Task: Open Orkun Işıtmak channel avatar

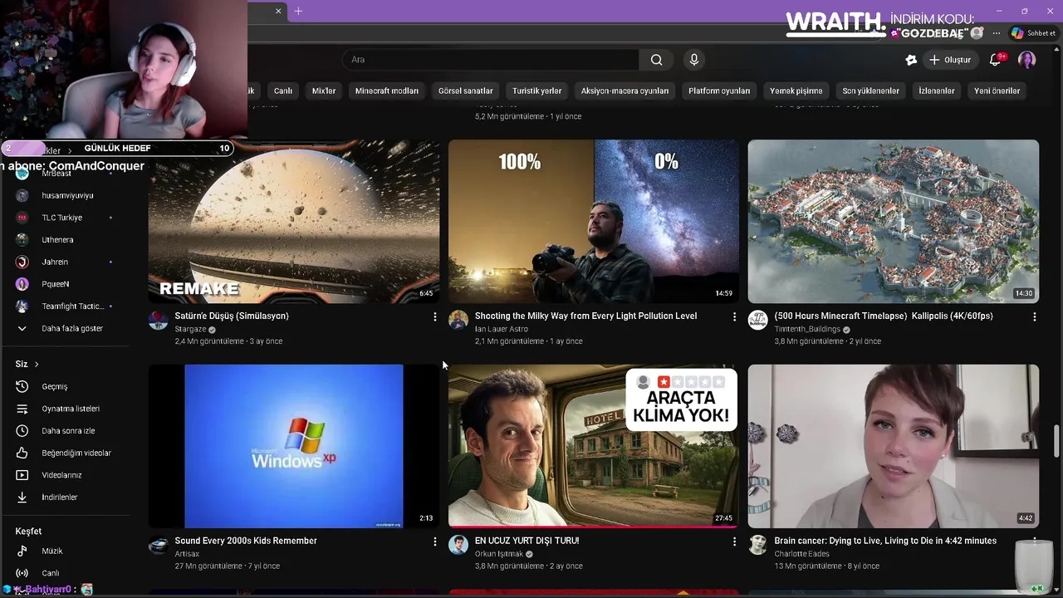Action: click(x=458, y=546)
